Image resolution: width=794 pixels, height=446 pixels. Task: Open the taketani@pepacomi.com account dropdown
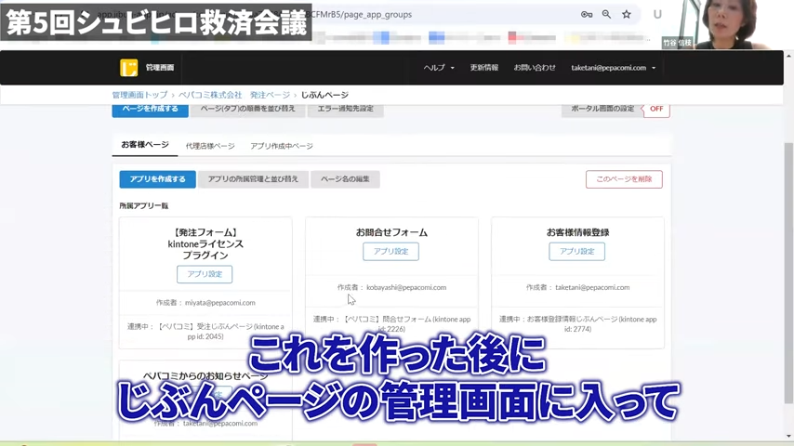[614, 67]
